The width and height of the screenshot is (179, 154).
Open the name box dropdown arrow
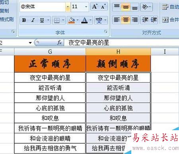click(30, 43)
